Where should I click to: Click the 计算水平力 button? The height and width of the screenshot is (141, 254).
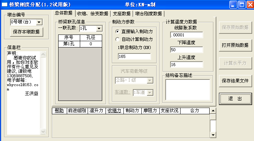tap(235, 63)
